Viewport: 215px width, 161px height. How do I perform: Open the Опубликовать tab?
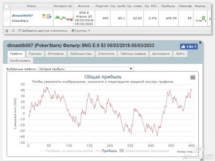pyautogui.click(x=20, y=61)
